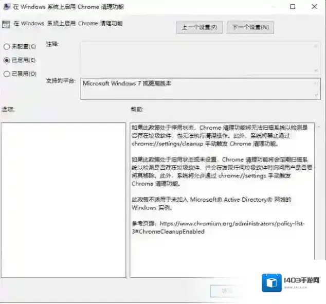Image resolution: width=326 pixels, height=304 pixels.
Task: Maximize the policy settings window
Action: point(293,7)
